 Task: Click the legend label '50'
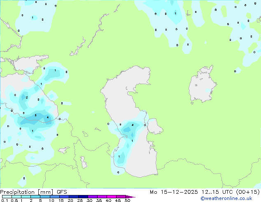pyautogui.click(x=127, y=200)
